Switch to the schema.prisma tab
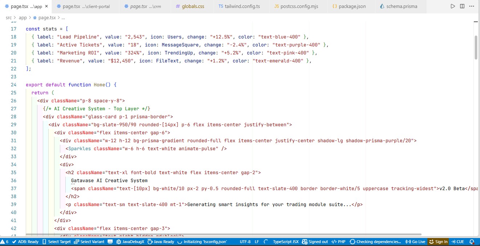The image size is (480, 246). (399, 6)
